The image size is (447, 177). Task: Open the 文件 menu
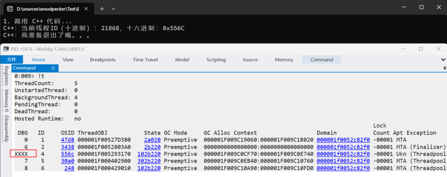(x=11, y=59)
